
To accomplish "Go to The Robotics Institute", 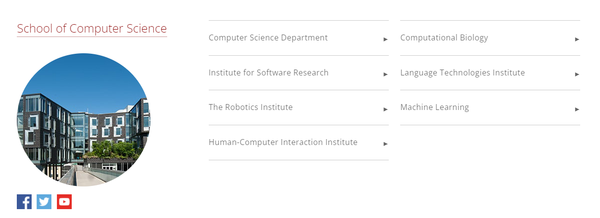I will coord(251,107).
